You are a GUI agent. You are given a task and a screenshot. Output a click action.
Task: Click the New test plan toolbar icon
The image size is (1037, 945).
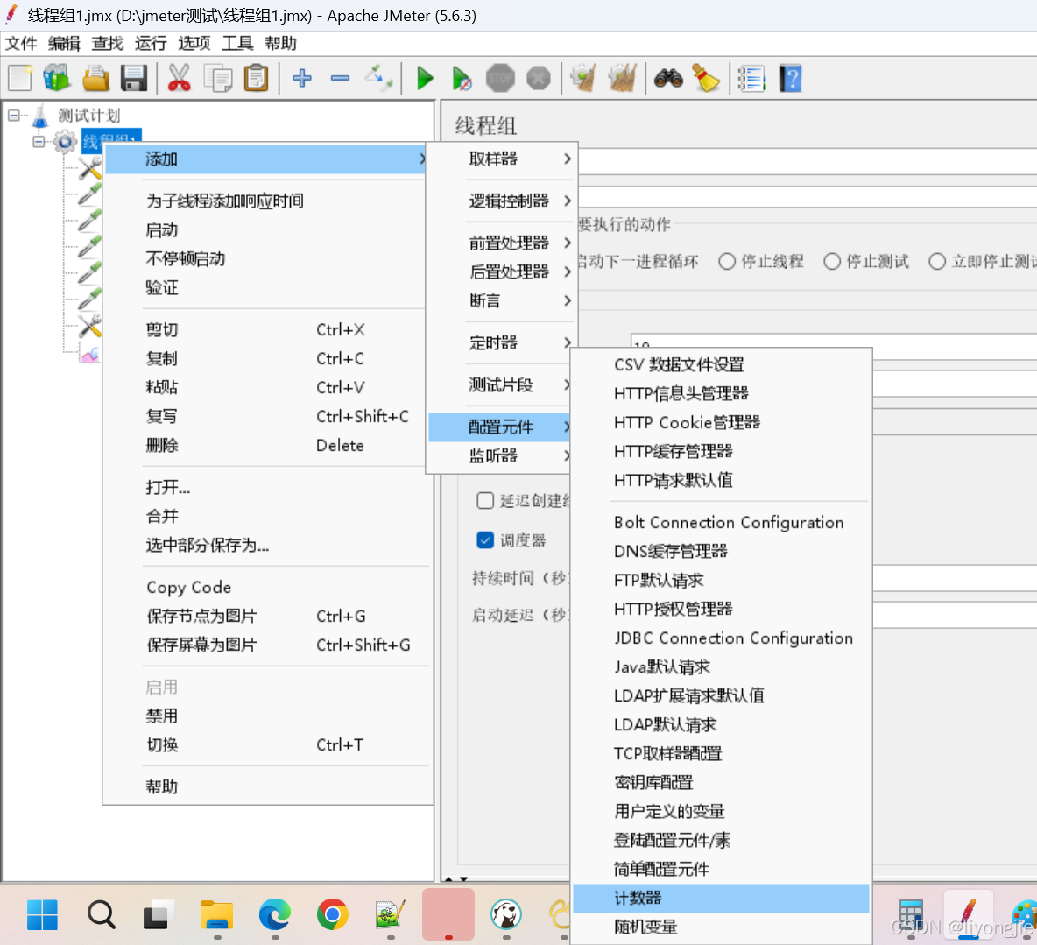20,78
